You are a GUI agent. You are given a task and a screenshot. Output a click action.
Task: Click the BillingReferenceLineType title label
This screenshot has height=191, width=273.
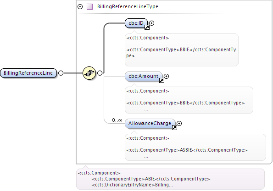pos(128,6)
